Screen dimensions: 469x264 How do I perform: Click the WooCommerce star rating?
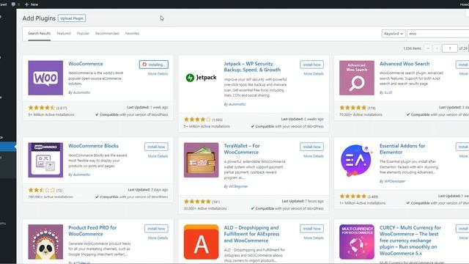point(42,108)
